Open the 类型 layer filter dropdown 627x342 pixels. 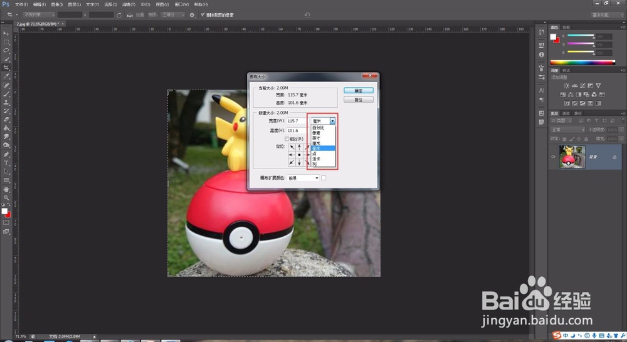[x=562, y=120]
